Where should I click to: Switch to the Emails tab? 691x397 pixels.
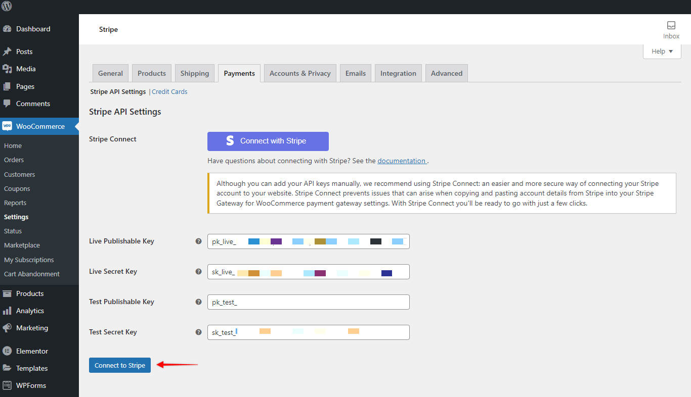coord(356,73)
